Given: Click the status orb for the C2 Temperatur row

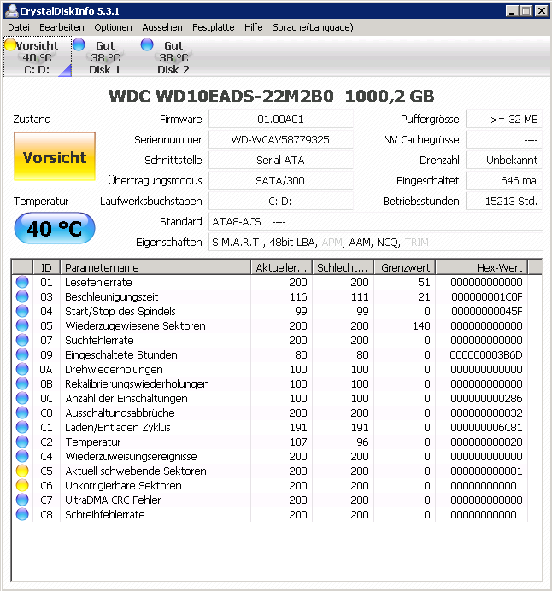Looking at the screenshot, I should pyautogui.click(x=22, y=442).
